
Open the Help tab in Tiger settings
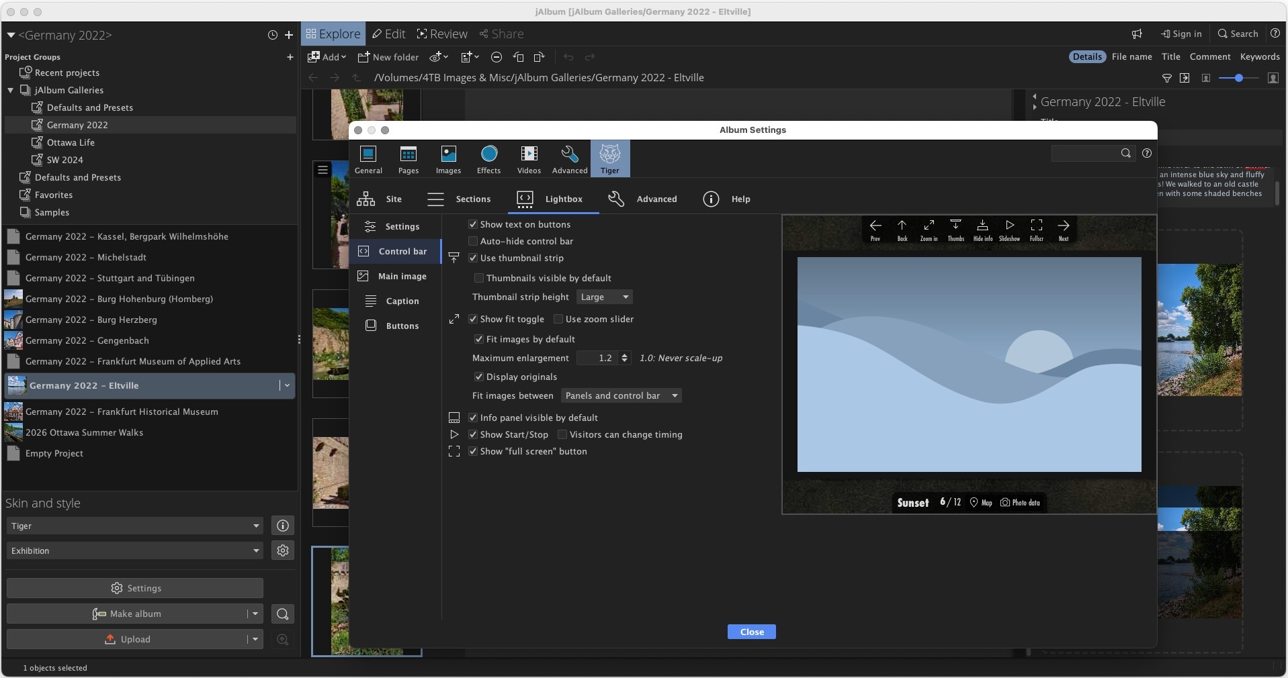tap(726, 199)
